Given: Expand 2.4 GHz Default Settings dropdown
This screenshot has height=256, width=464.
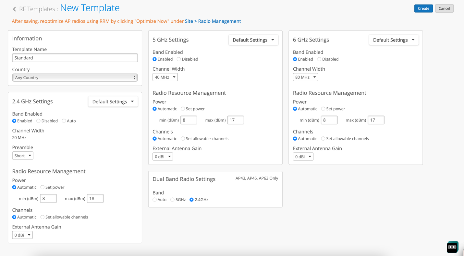Looking at the screenshot, I should [x=113, y=101].
